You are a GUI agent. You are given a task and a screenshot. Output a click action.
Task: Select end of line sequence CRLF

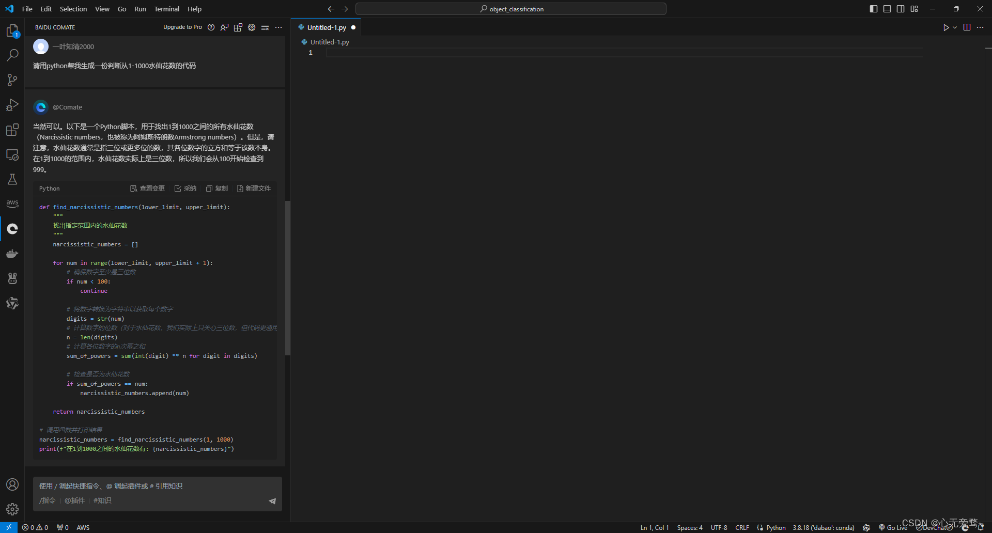click(742, 527)
